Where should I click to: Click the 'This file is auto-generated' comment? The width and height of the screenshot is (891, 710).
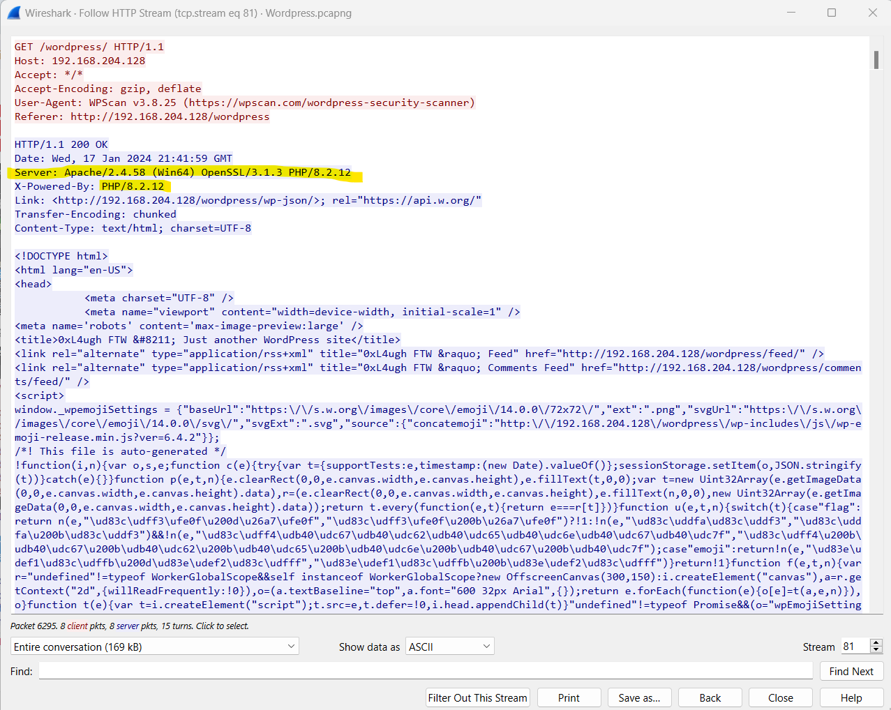[120, 451]
